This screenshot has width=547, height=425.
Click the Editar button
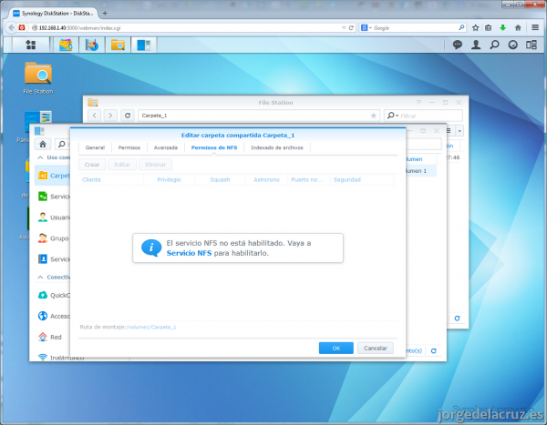[122, 165]
